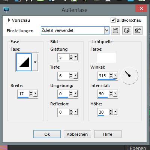Increase Glättung value with up arrow
Image resolution: width=150 pixels, height=150 pixels.
click(71, 56)
